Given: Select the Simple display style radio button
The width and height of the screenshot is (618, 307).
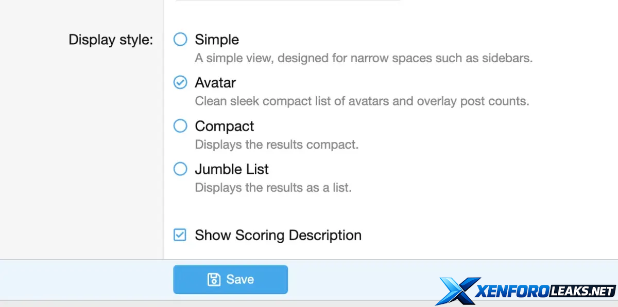Looking at the screenshot, I should [x=180, y=40].
